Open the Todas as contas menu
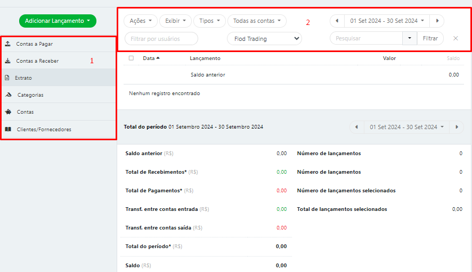 (257, 21)
